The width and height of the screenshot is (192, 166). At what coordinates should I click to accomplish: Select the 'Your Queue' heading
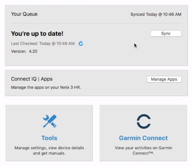coord(24,14)
